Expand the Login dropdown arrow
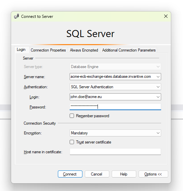The height and width of the screenshot is (191, 183). tap(158, 97)
